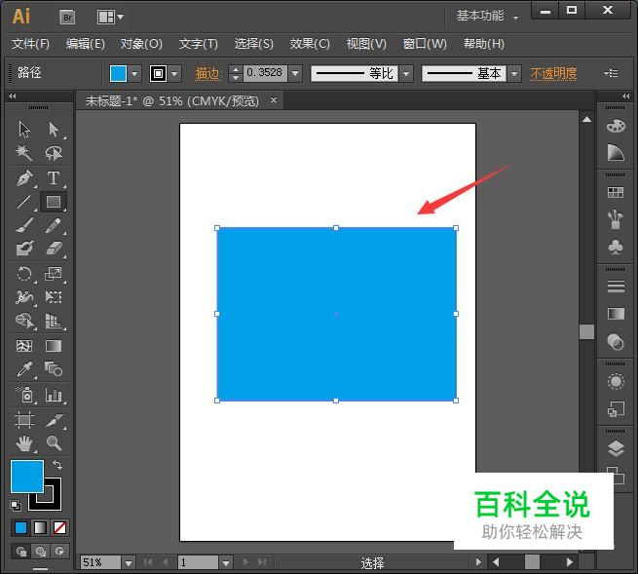Open the Color palette panel icon

(x=615, y=126)
